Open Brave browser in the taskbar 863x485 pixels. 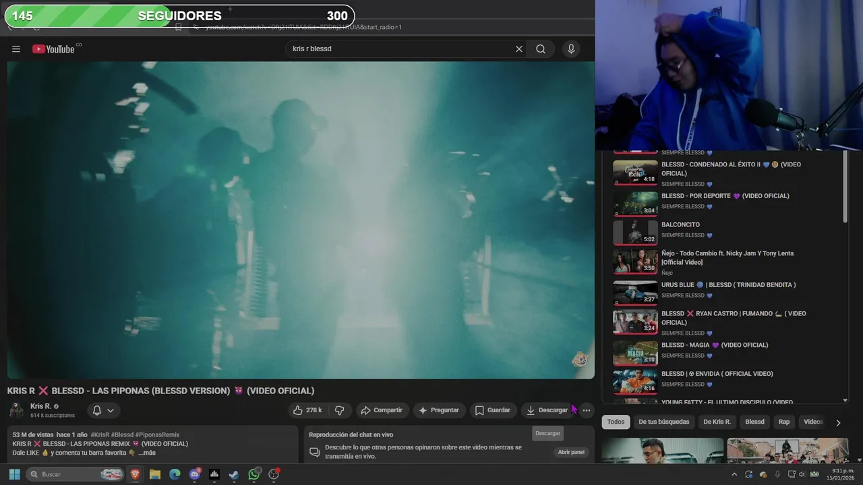coord(136,474)
